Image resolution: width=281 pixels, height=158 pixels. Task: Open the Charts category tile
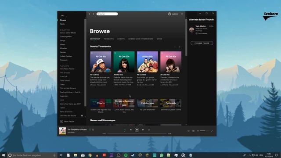[x=101, y=103]
